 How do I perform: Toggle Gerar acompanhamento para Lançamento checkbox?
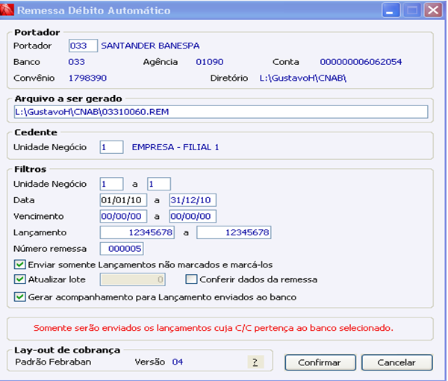pos(19,297)
